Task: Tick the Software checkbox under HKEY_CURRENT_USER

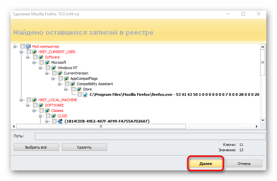Action: pos(35,57)
